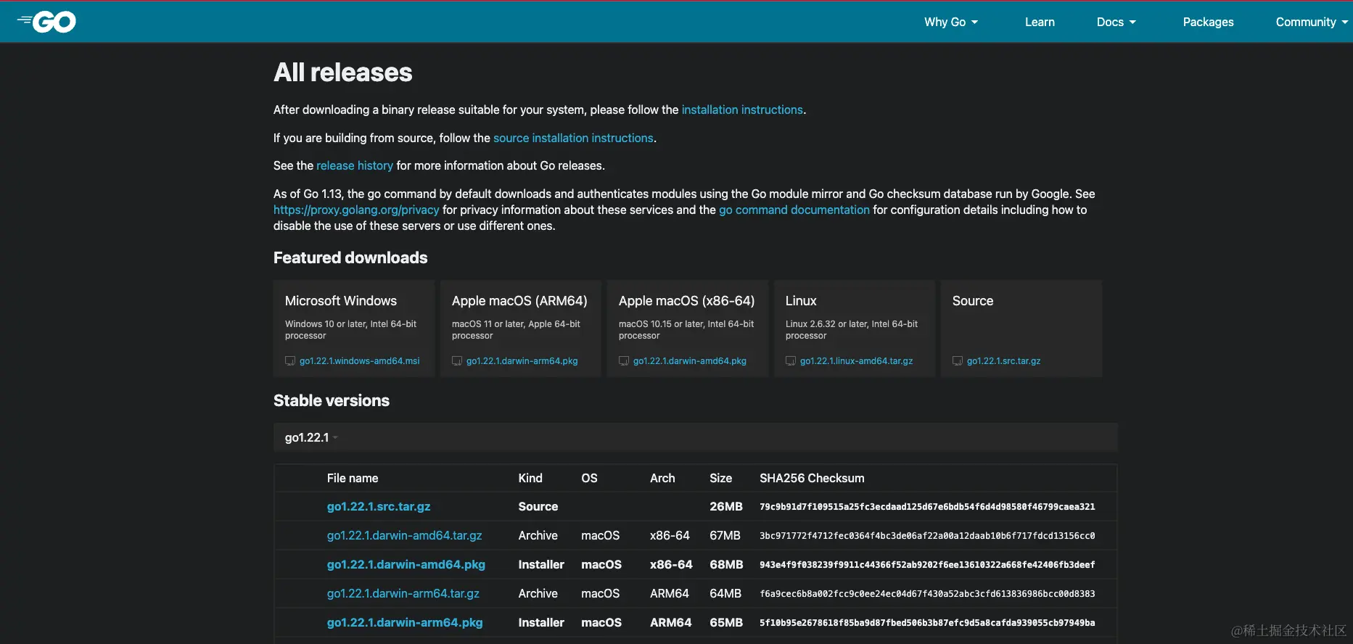The width and height of the screenshot is (1353, 644).
Task: Download featured go1.22.1.darwin-amd64.pkg for macOS x86-64
Action: [689, 361]
